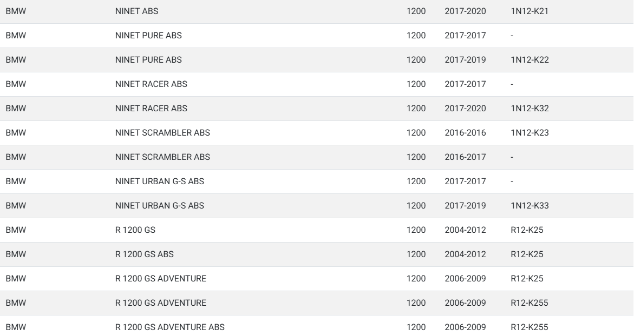Image resolution: width=634 pixels, height=336 pixels.
Task: Select NINET URBAN G-S ABS 2017-2019 model name
Action: click(x=160, y=206)
